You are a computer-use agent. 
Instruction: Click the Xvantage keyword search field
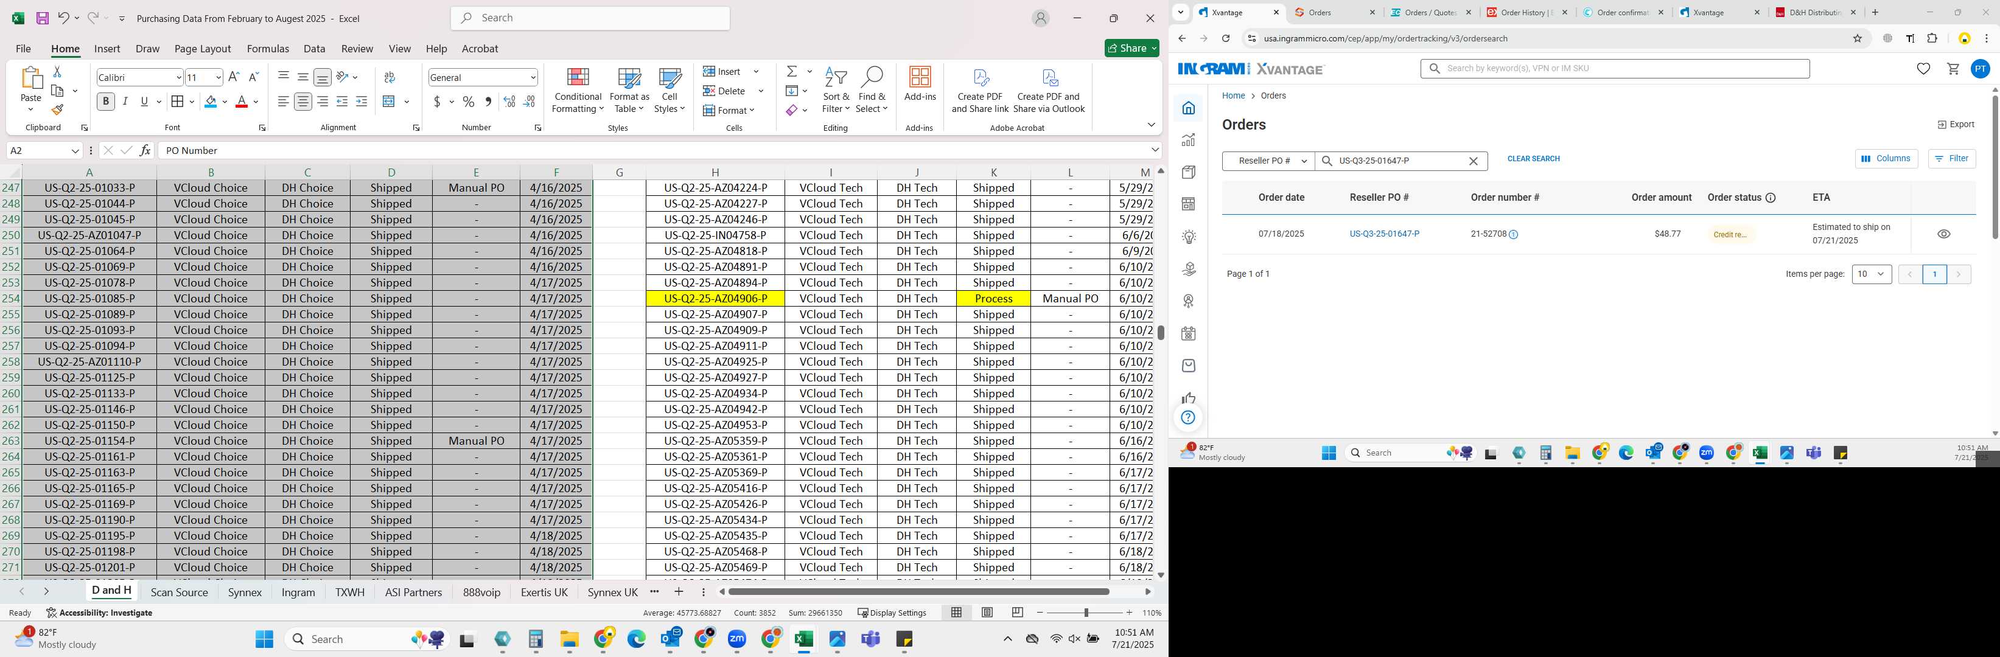tap(1615, 68)
